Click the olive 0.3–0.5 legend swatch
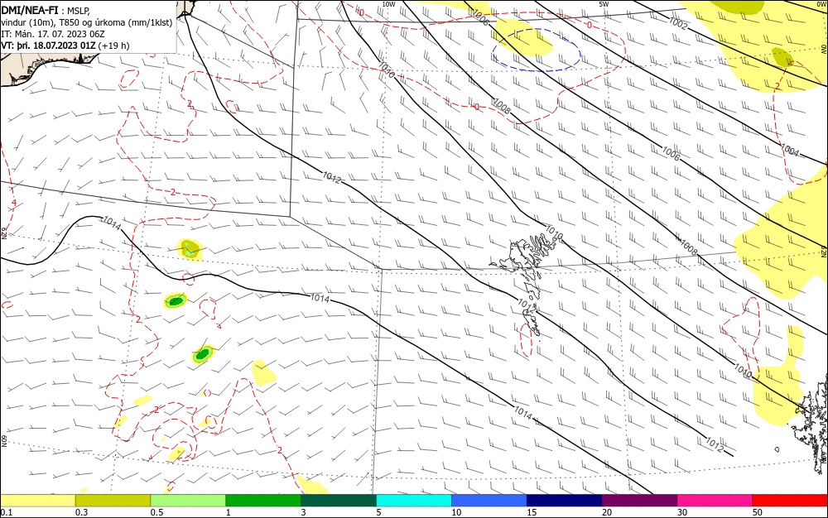The height and width of the screenshot is (518, 828). coord(113,501)
